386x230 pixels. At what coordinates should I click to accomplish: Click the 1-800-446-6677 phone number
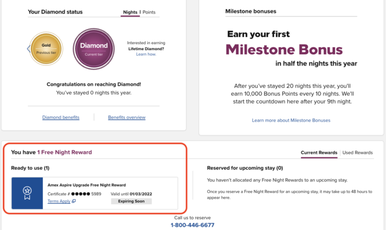192,225
